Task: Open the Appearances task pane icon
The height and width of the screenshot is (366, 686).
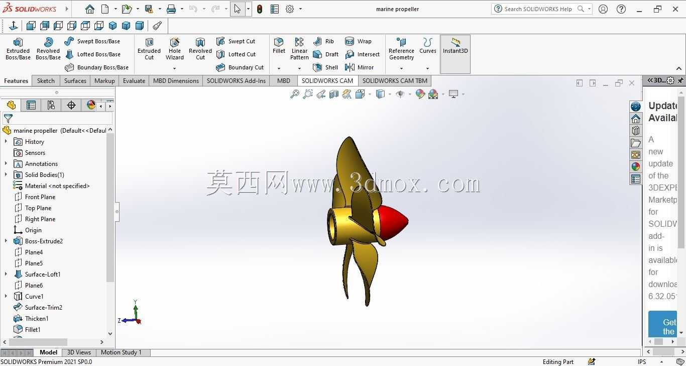Action: (636, 167)
